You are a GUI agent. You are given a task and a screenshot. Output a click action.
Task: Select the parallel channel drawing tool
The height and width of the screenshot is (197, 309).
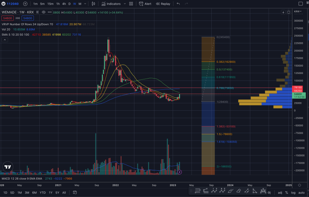tap(247, 191)
